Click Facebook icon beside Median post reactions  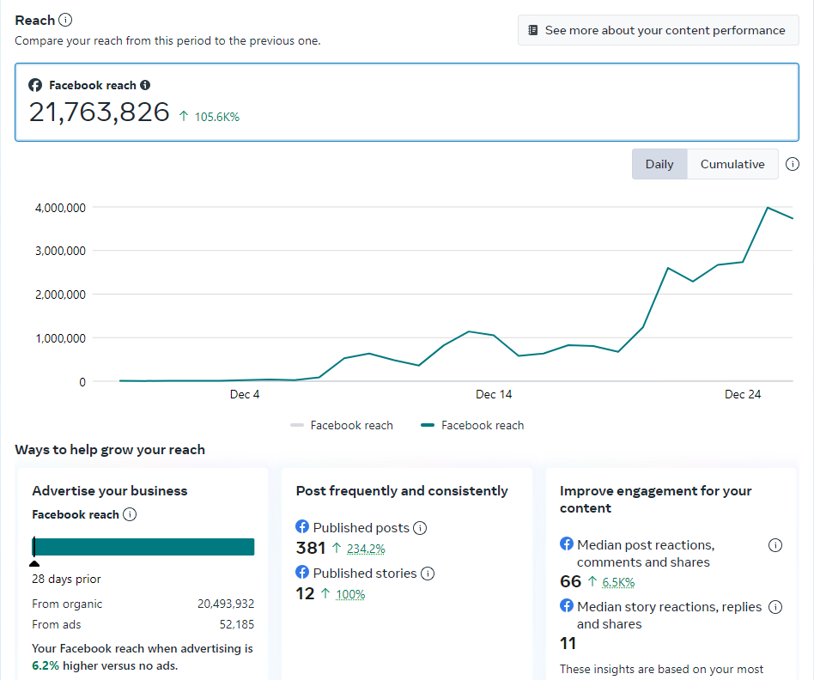[x=567, y=543]
